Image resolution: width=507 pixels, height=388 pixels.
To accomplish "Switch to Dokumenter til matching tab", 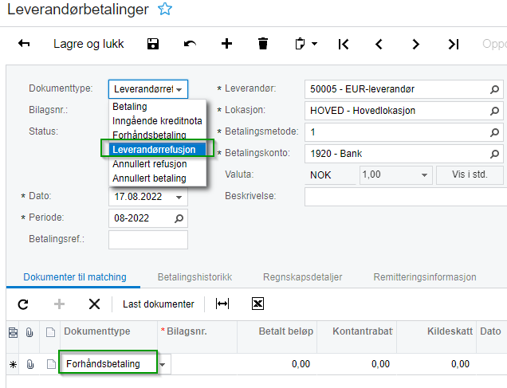I will pos(75,277).
